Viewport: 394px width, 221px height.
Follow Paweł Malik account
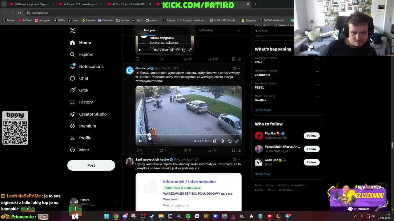click(x=312, y=149)
